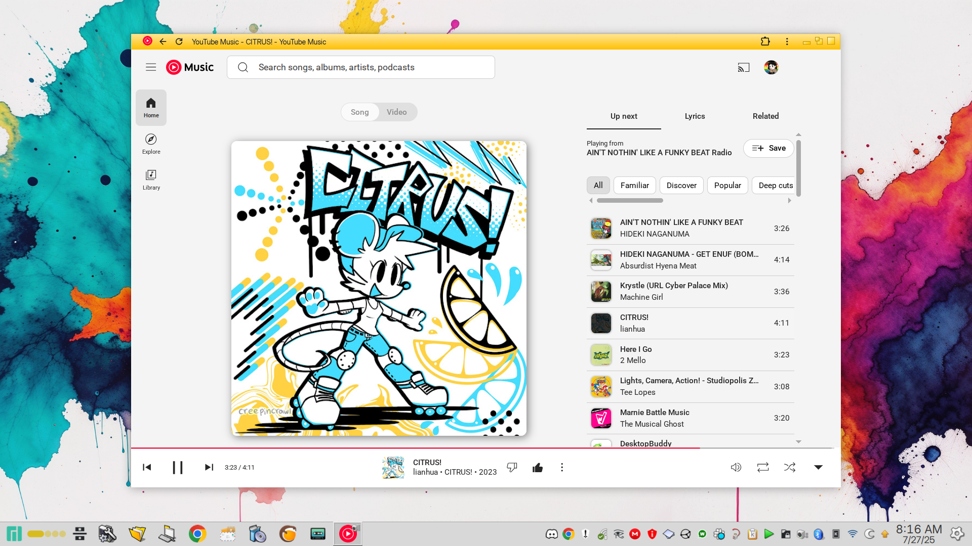
Task: Open Discord tray icon
Action: coord(552,534)
